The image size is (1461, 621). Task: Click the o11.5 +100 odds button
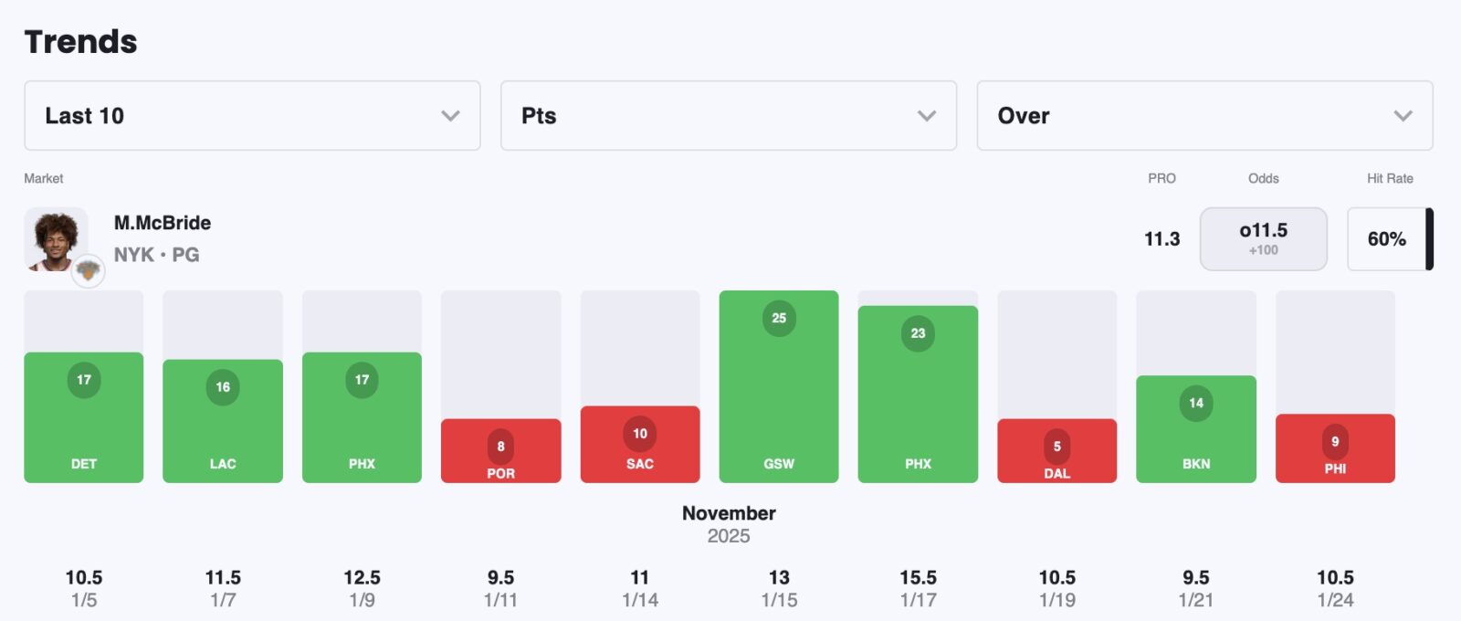click(1263, 238)
